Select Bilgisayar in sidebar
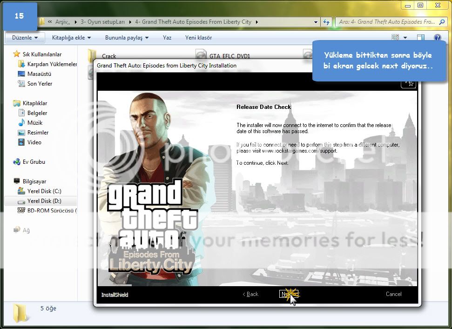This screenshot has height=329, width=452. [x=34, y=181]
